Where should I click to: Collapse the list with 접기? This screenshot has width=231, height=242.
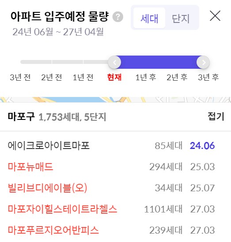point(216,116)
